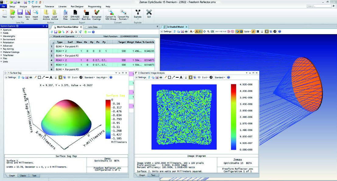Select the rectangle annotation tool in Geometric Image Analysis
Viewport: 337px width, 181px height.
169,77
